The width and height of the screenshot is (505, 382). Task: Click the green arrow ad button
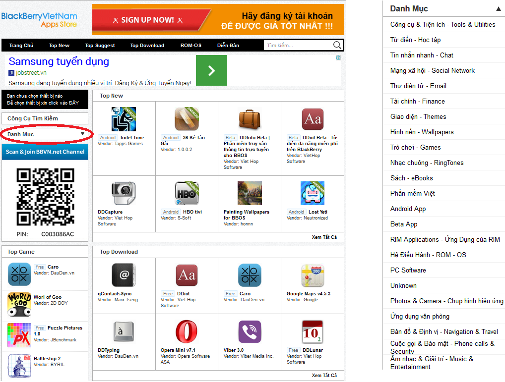tap(211, 70)
